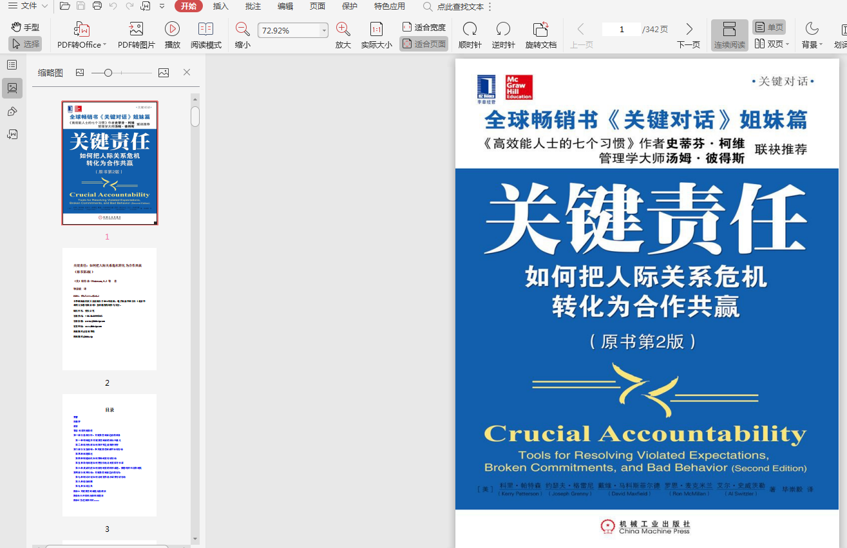Zoom out using the 缩小 magnifier
This screenshot has width=847, height=548.
tap(243, 35)
